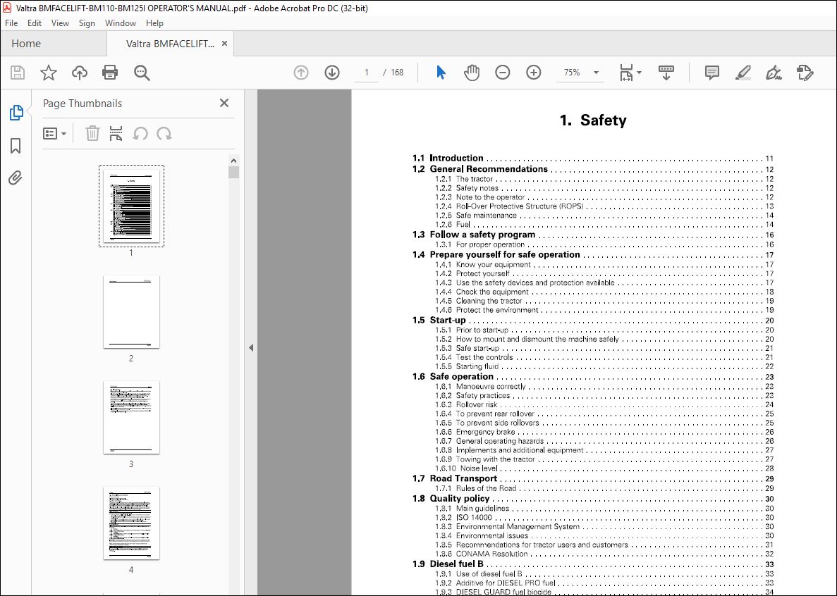Close the Valtra BMFACELIFT document tab
Viewport: 837px width, 596px height.
pyautogui.click(x=225, y=43)
